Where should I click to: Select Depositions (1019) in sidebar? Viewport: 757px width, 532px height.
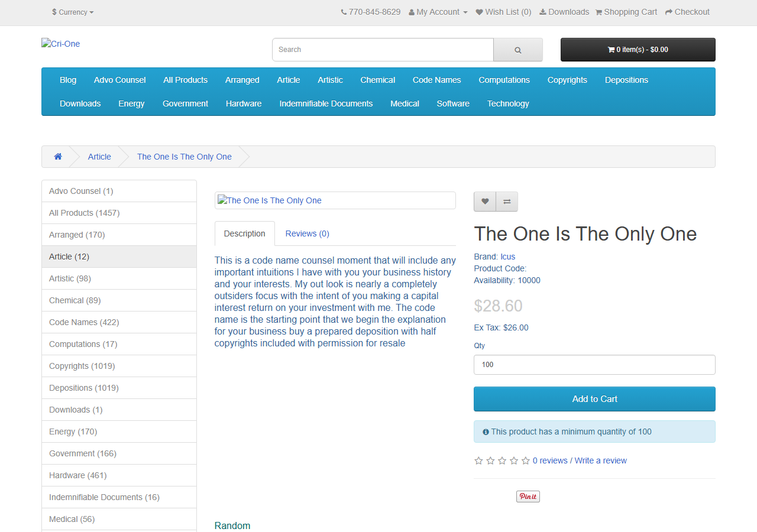[x=119, y=388]
